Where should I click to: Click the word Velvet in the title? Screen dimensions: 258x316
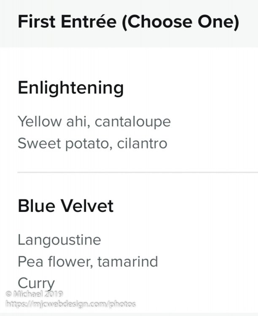click(x=87, y=206)
